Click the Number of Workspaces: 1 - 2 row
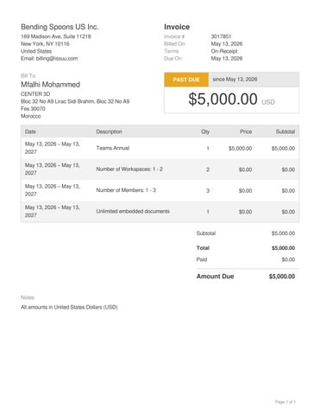 click(x=160, y=169)
